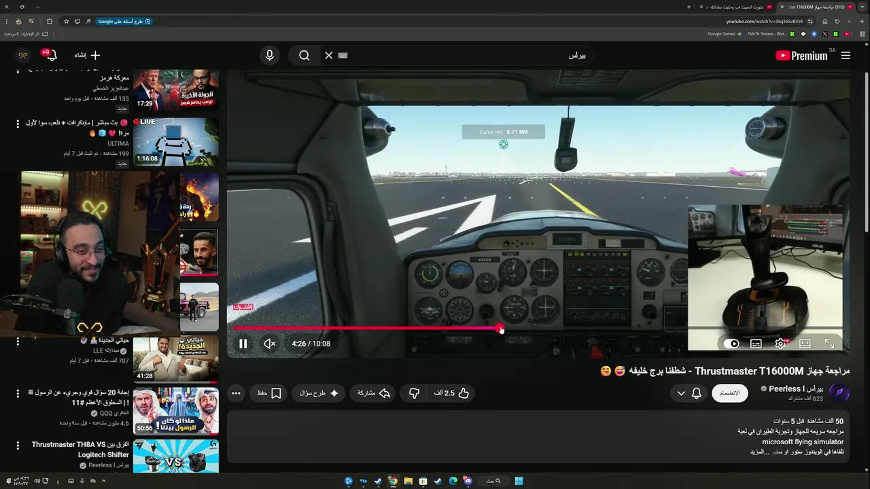
Task: Switch to the active T16000M review tab
Action: point(816,7)
